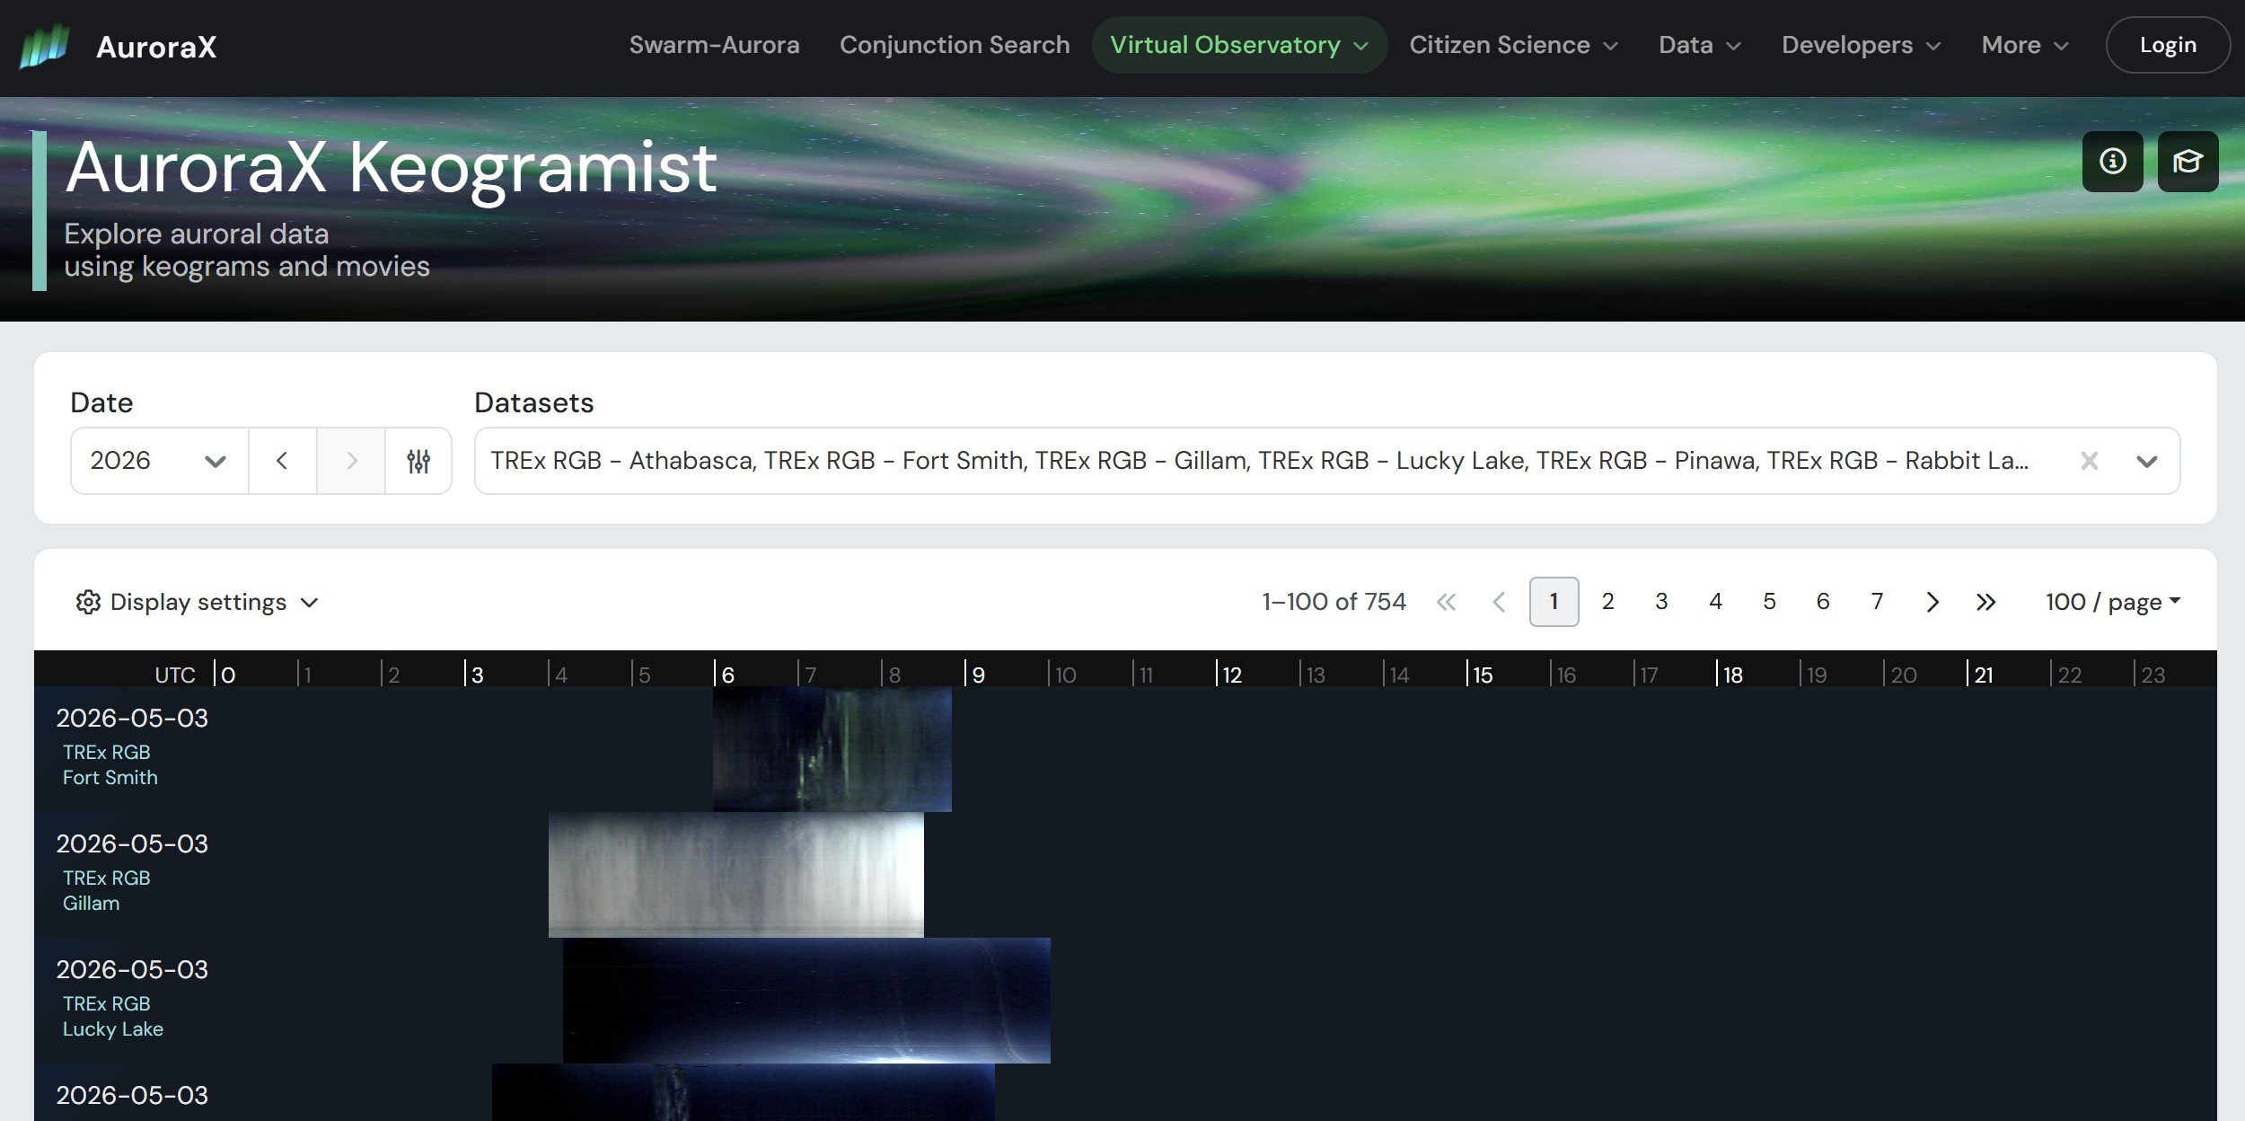This screenshot has height=1121, width=2245.
Task: Jump to first page double-arrow
Action: pos(1446,602)
